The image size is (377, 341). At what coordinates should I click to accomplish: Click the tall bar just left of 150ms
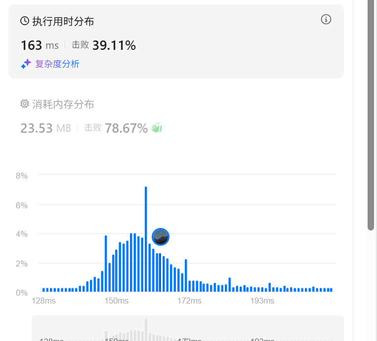[x=106, y=264]
